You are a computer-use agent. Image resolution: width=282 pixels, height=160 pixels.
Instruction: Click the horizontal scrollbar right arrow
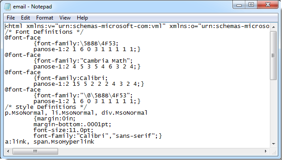(266, 151)
